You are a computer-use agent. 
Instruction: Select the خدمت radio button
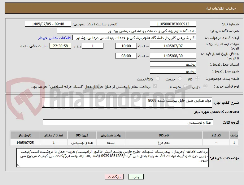[180, 79]
